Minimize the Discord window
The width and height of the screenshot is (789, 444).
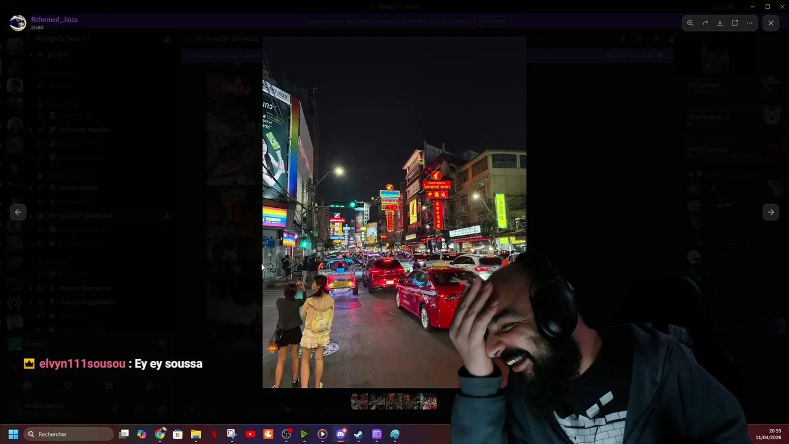(753, 6)
